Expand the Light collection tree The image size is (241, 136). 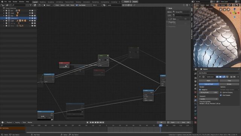[4, 21]
